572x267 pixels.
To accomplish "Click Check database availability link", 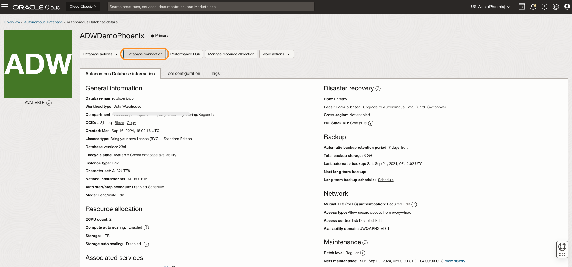I will (x=153, y=155).
